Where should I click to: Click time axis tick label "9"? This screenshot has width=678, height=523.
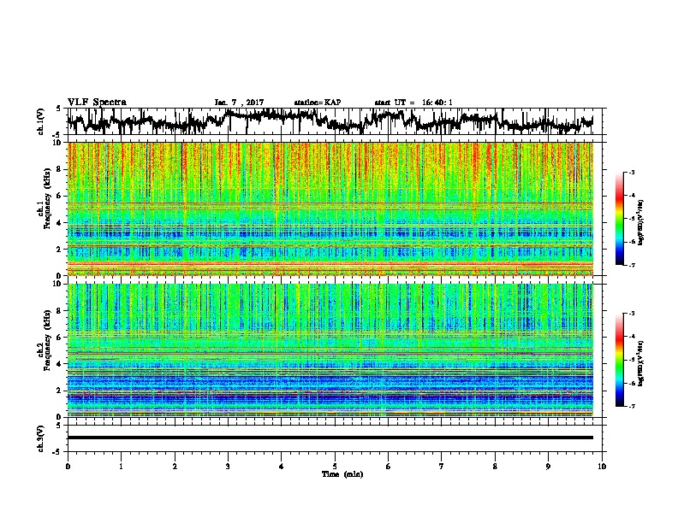548,467
